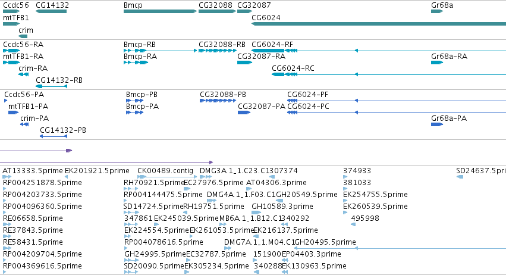Select the Bmcp-RA transcript

(136, 62)
